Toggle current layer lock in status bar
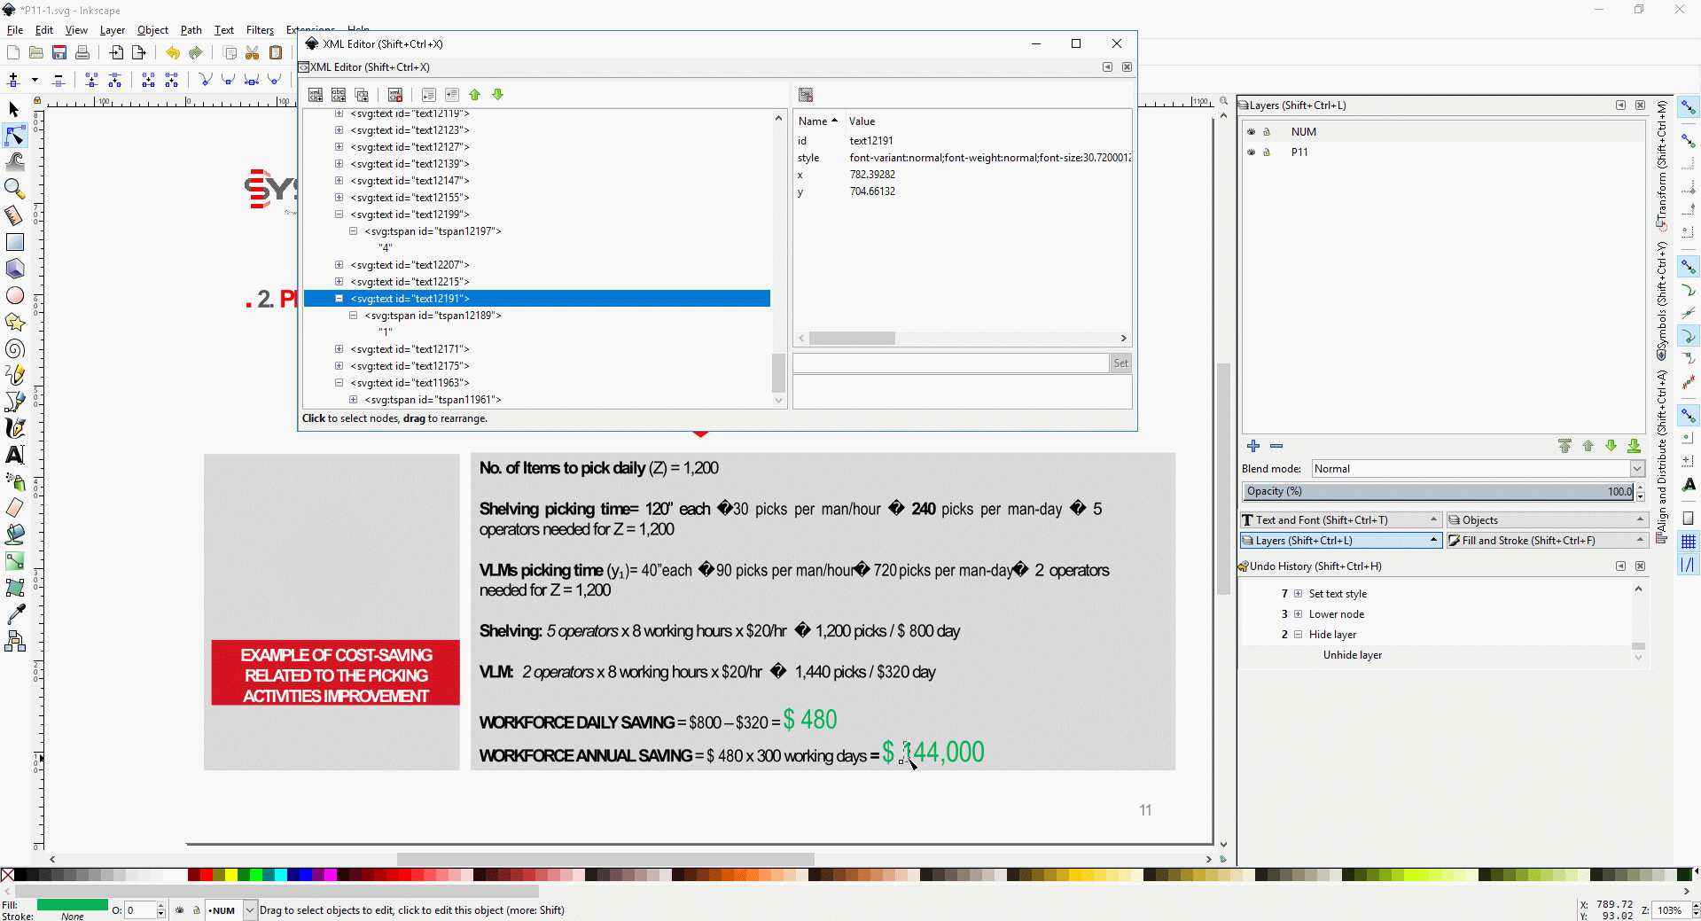Image resolution: width=1701 pixels, height=921 pixels. click(197, 909)
